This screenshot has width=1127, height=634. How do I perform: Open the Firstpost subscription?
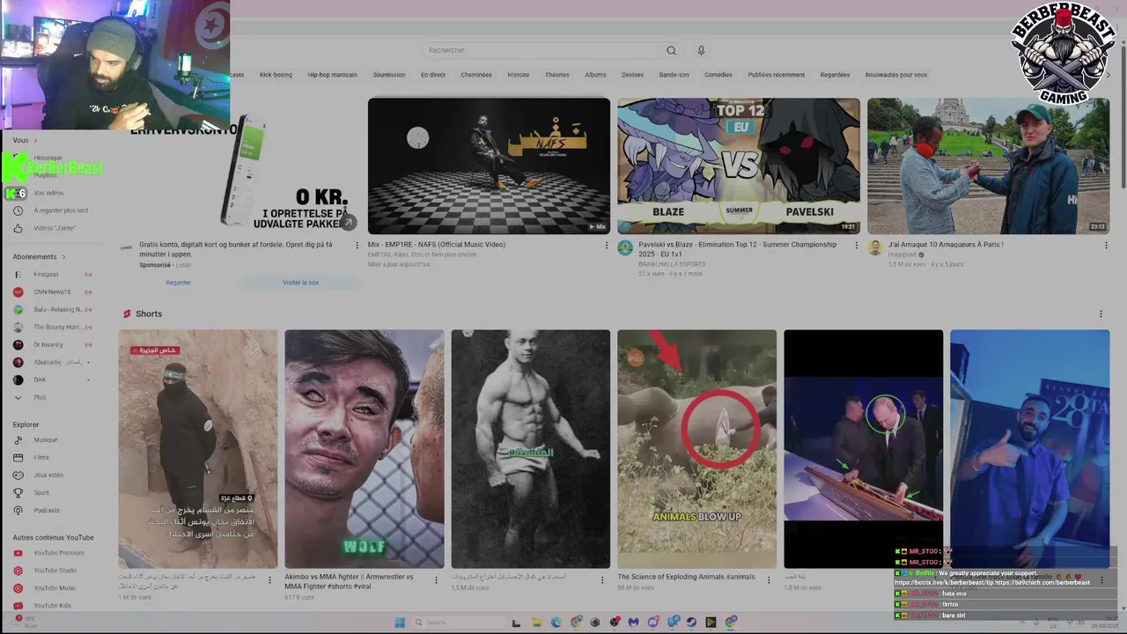pos(53,275)
